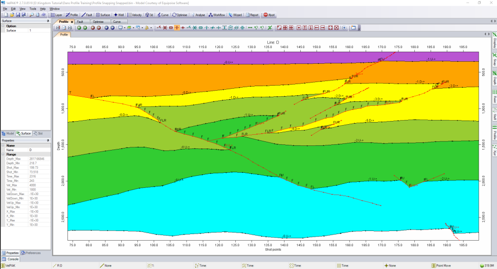This screenshot has height=269, width=497.
Task: Open the Console tab
Action: pyautogui.click(x=11, y=259)
